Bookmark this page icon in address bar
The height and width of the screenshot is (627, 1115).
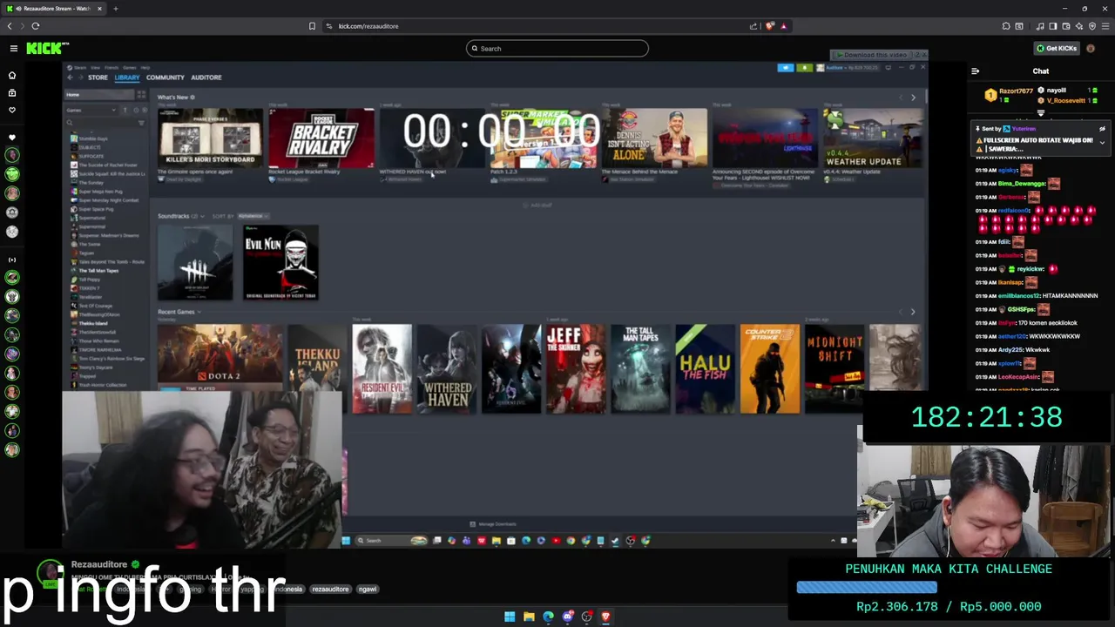click(312, 26)
